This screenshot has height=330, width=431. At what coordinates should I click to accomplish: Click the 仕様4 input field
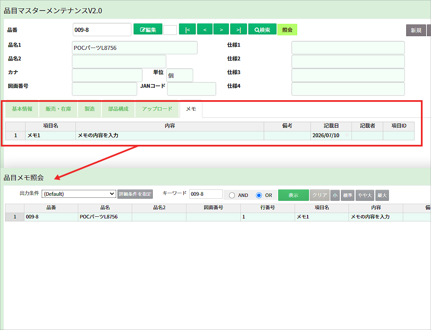348,89
